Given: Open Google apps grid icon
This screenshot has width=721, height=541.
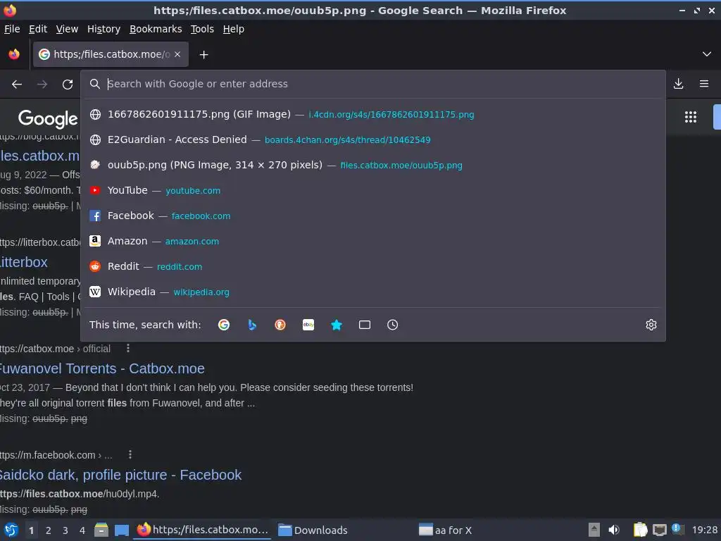Looking at the screenshot, I should (x=691, y=117).
